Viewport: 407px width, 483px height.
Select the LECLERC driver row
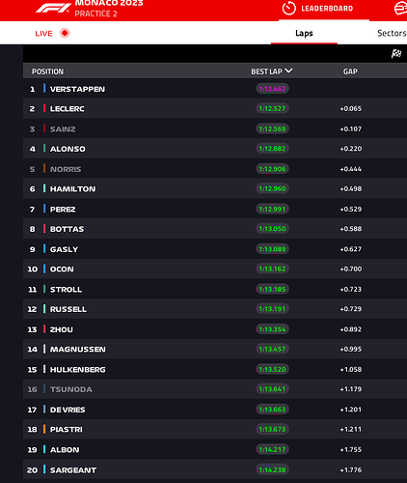click(215, 108)
